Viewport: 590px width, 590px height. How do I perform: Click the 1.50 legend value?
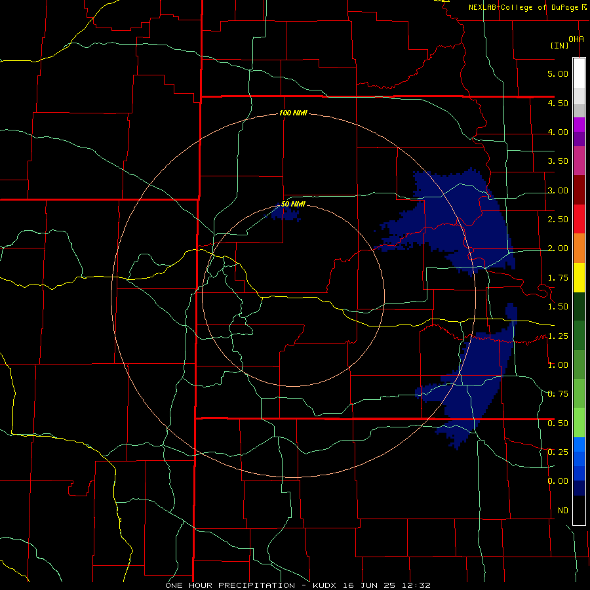(x=558, y=307)
